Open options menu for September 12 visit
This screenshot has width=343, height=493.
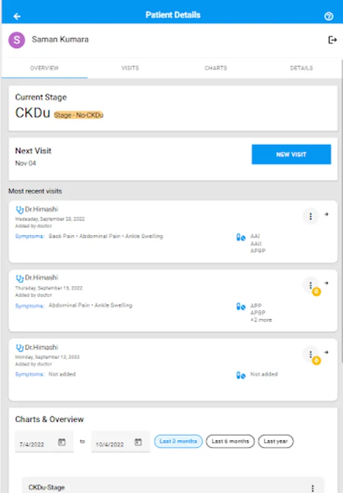coord(311,354)
